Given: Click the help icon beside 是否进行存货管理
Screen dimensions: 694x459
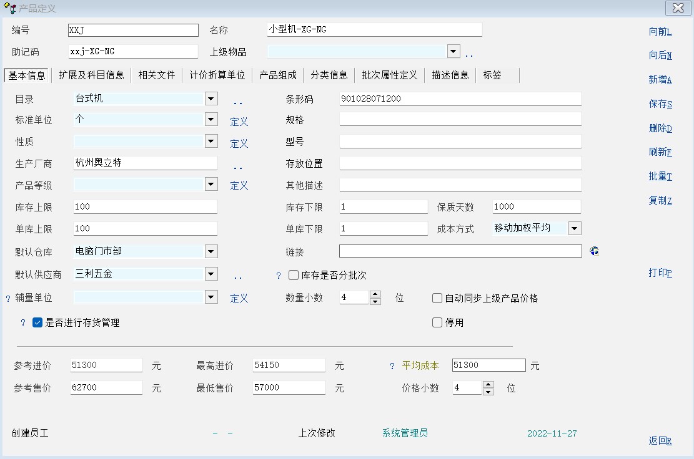Looking at the screenshot, I should point(23,323).
